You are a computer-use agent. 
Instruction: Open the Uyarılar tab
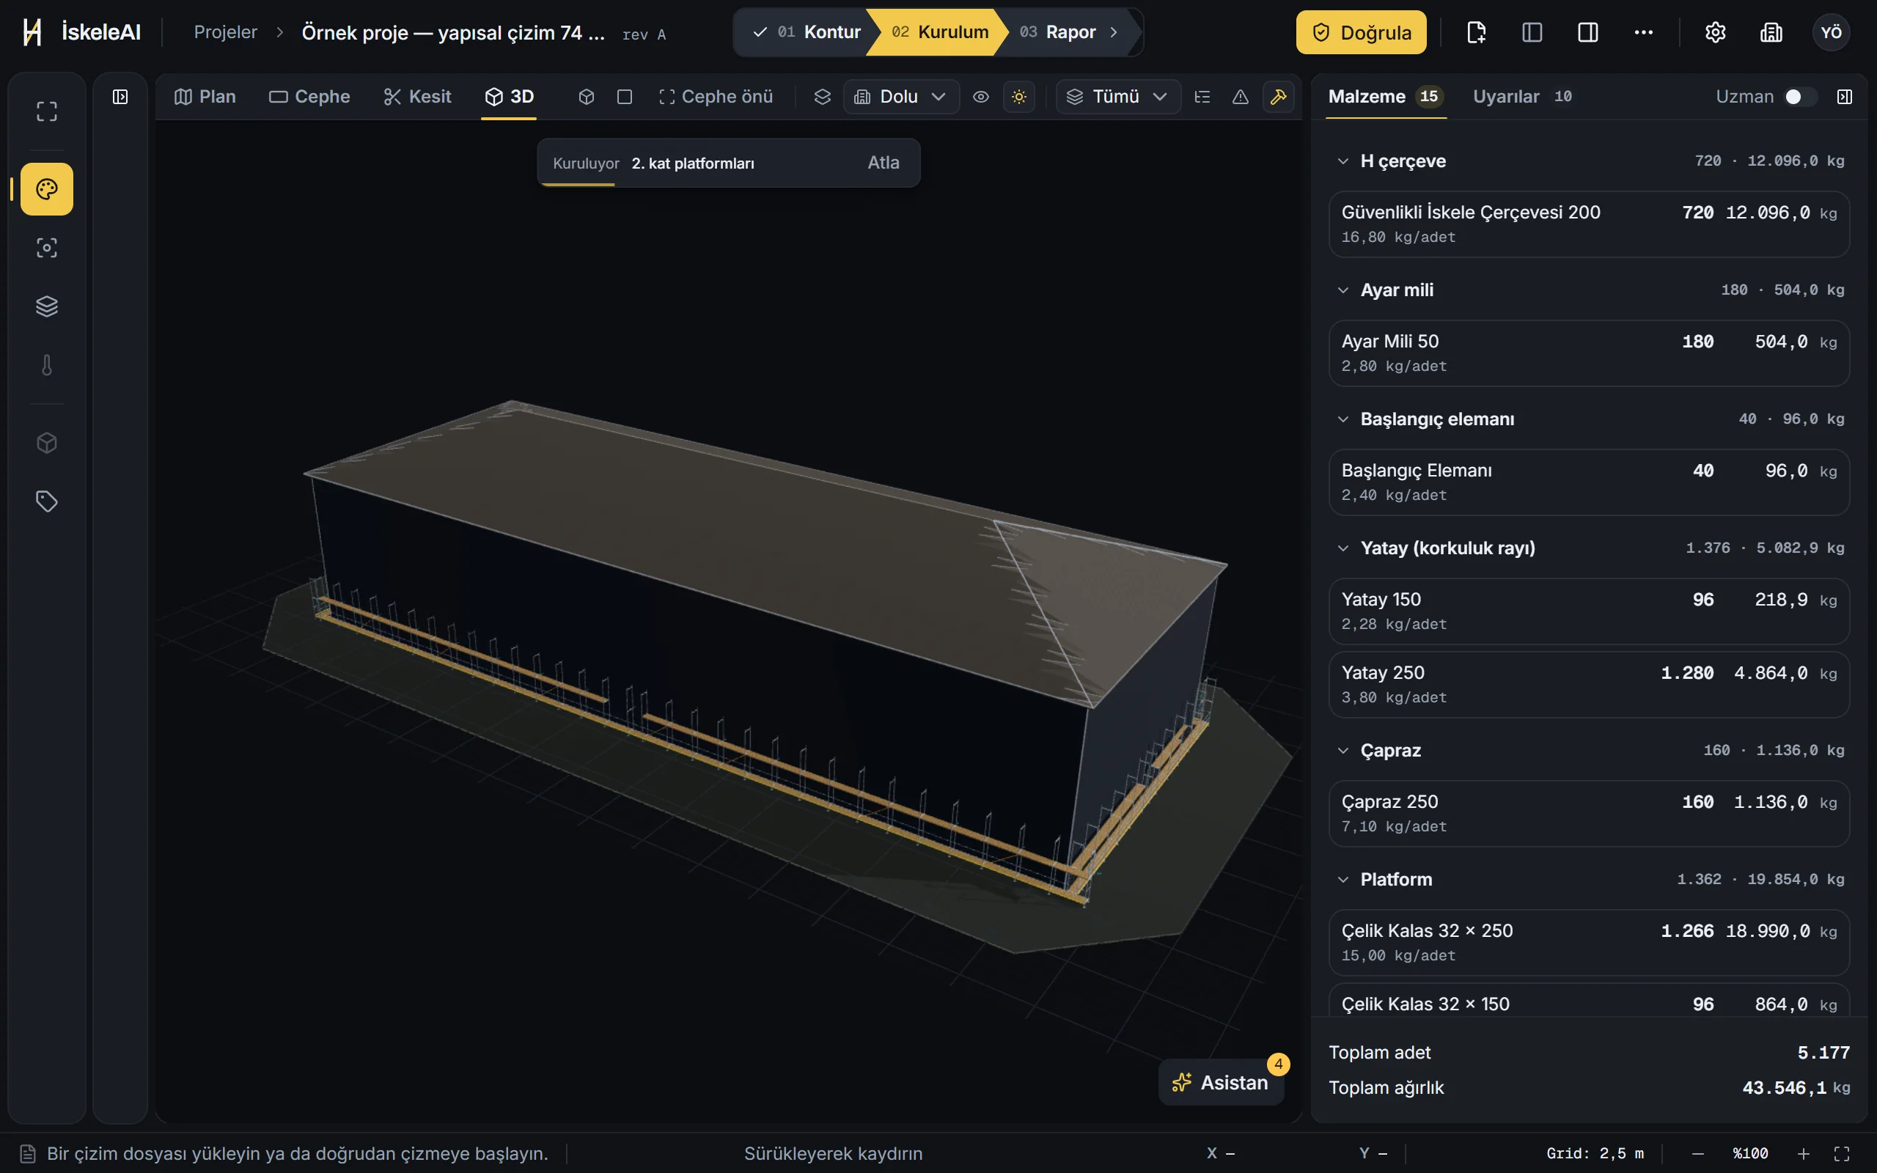click(x=1522, y=96)
